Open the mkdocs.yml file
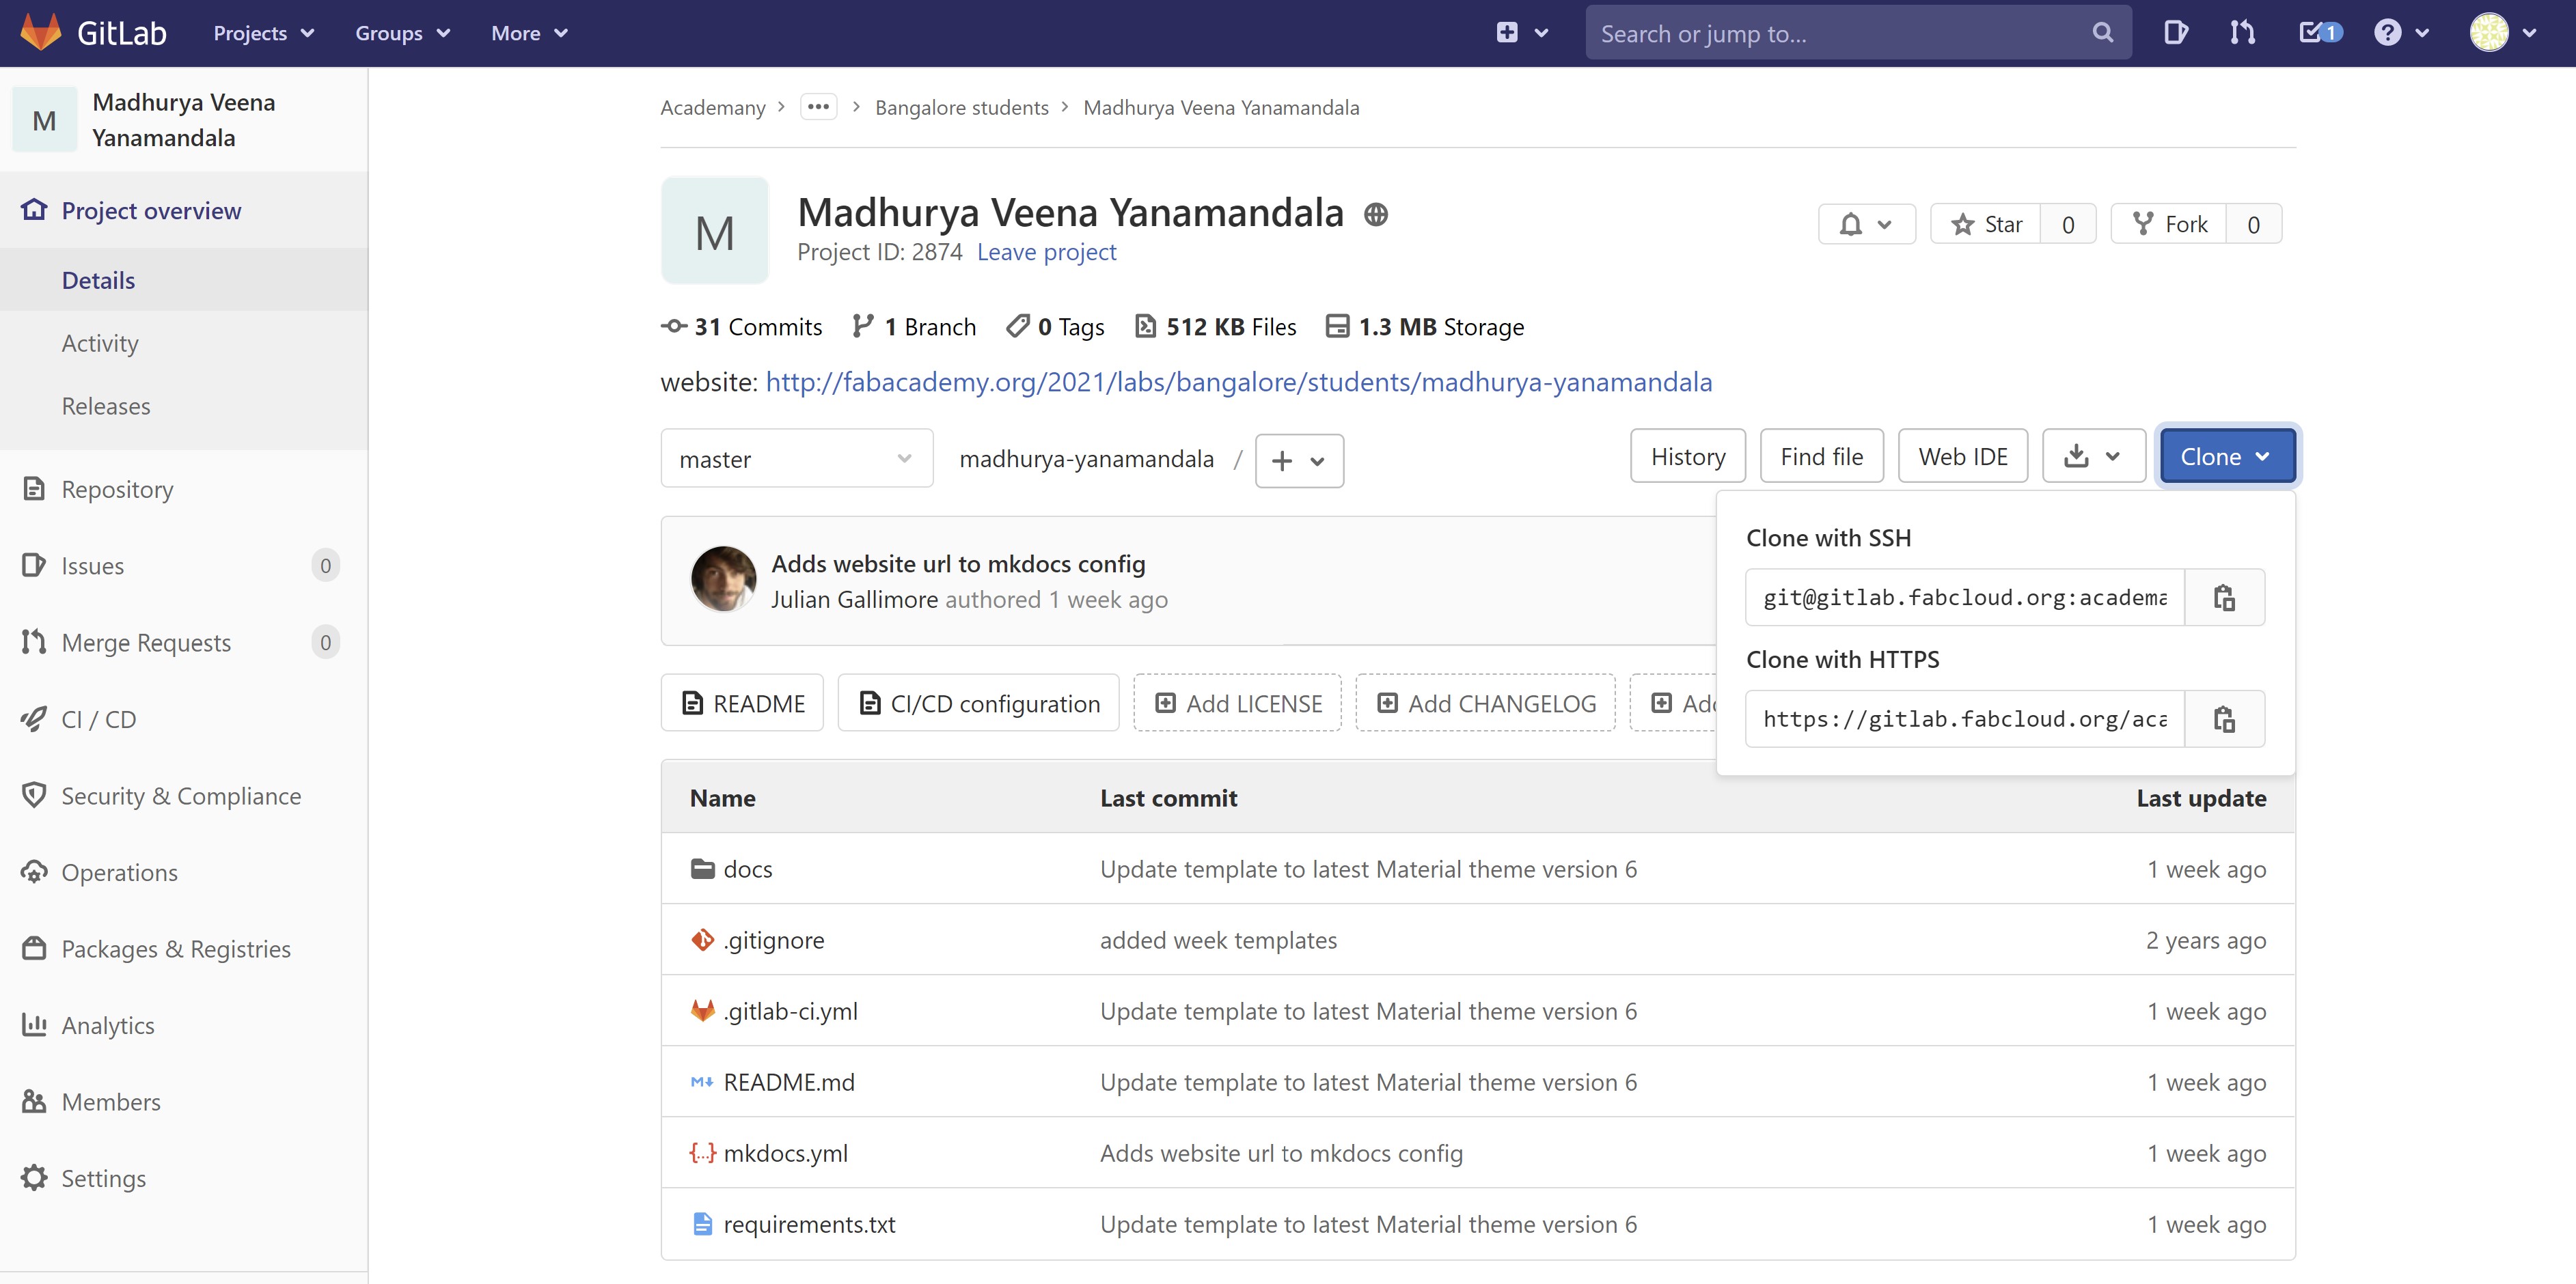This screenshot has height=1284, width=2576. coord(785,1152)
